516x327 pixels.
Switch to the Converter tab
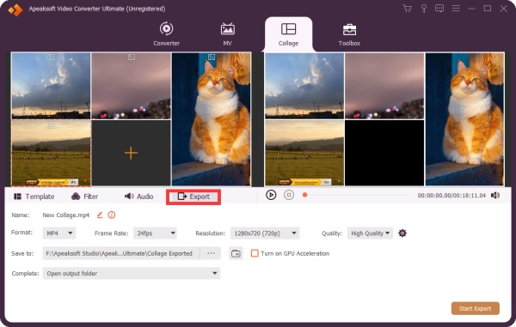[x=166, y=33]
